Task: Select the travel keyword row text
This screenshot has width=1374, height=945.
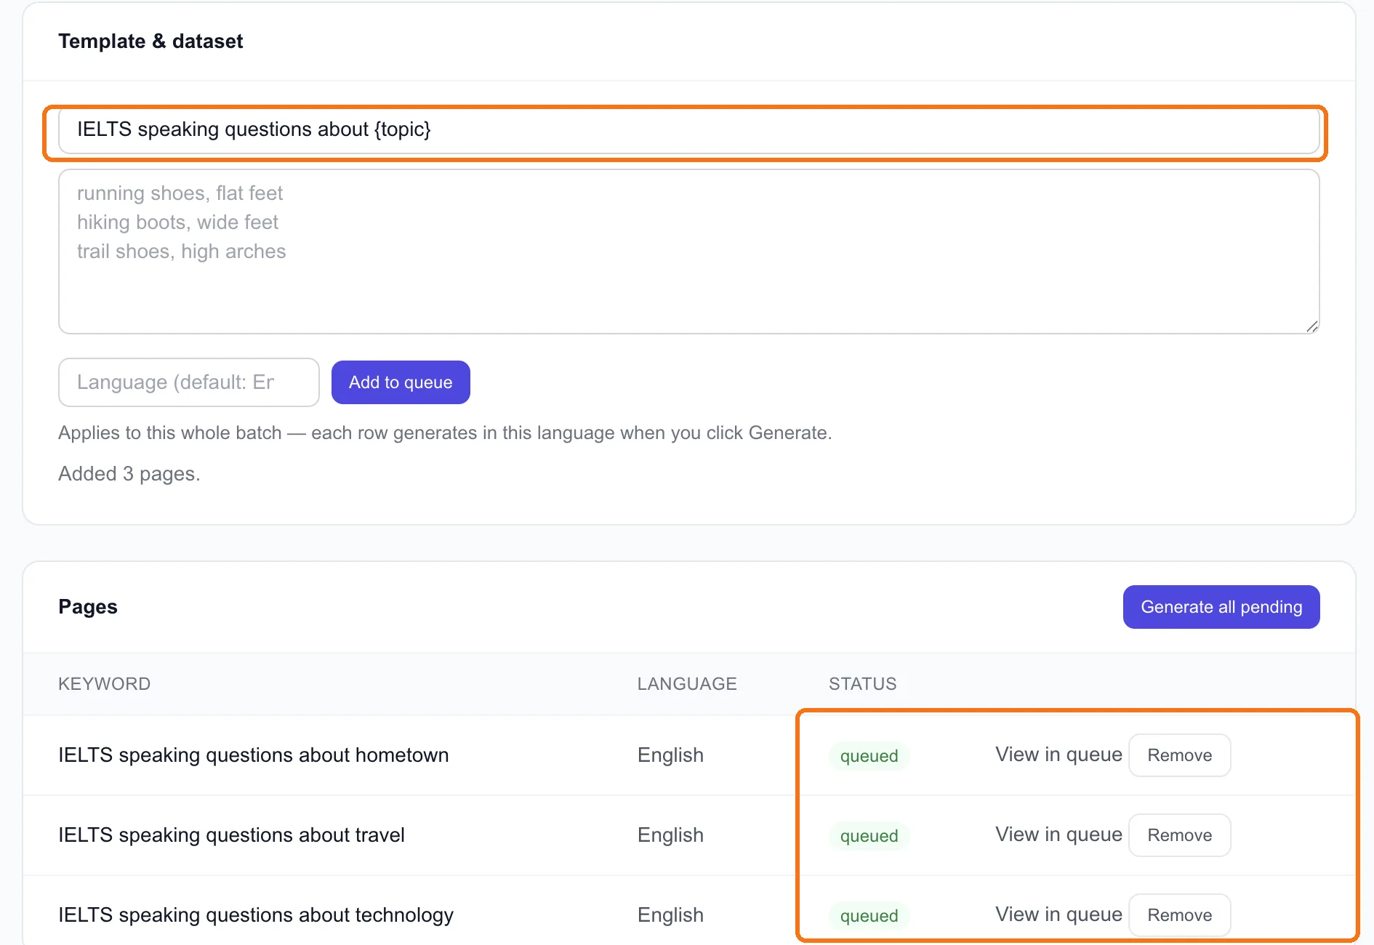Action: pyautogui.click(x=231, y=835)
